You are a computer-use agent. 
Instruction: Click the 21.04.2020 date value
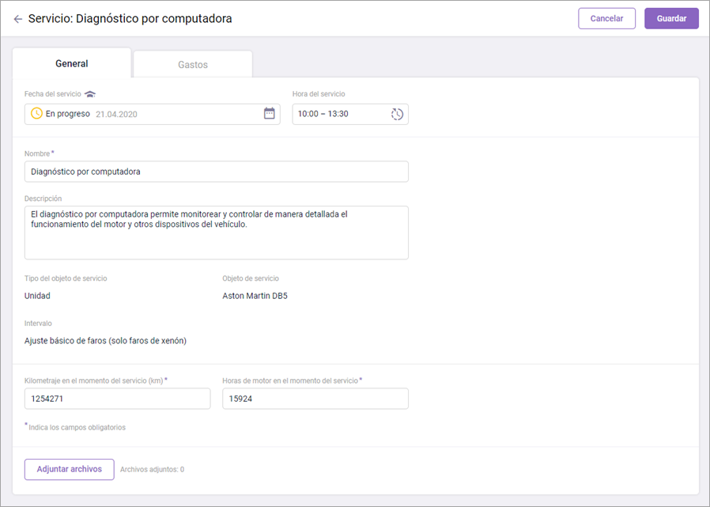click(x=116, y=114)
